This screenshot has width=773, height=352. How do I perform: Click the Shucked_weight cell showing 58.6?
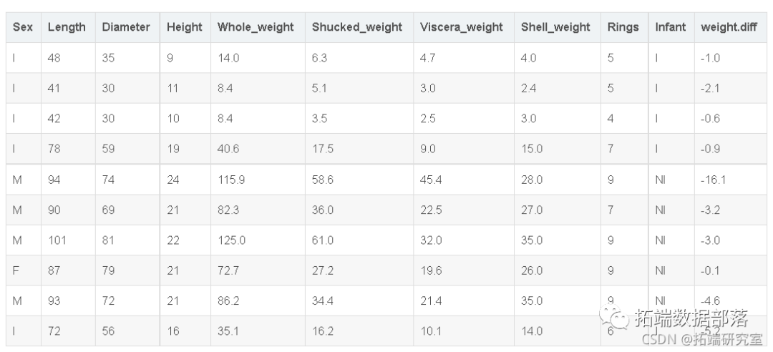[323, 180]
